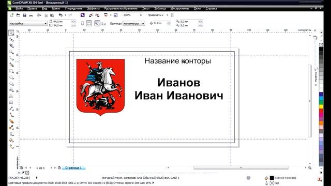Expand cursor coordinates arrow in status bar
The width and height of the screenshot is (331, 186).
coord(37,178)
